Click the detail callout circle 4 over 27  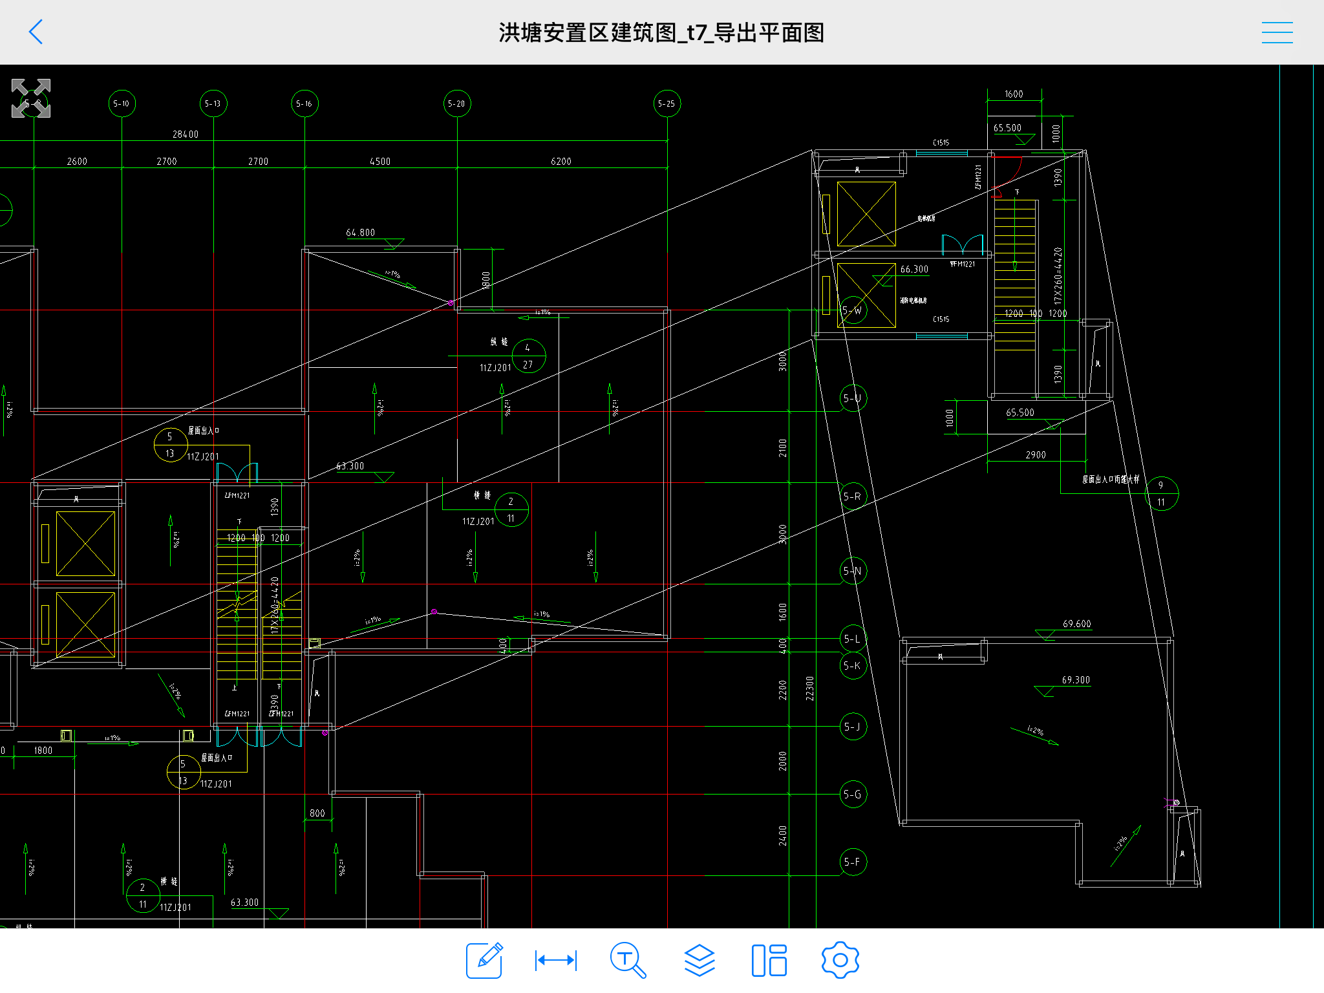coord(529,356)
